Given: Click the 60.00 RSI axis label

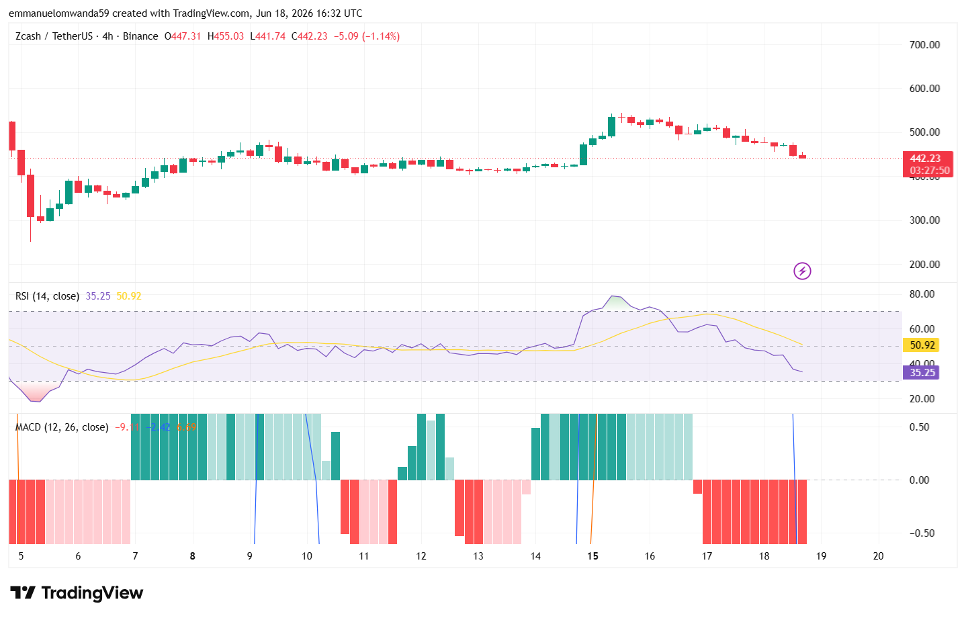Looking at the screenshot, I should point(922,329).
